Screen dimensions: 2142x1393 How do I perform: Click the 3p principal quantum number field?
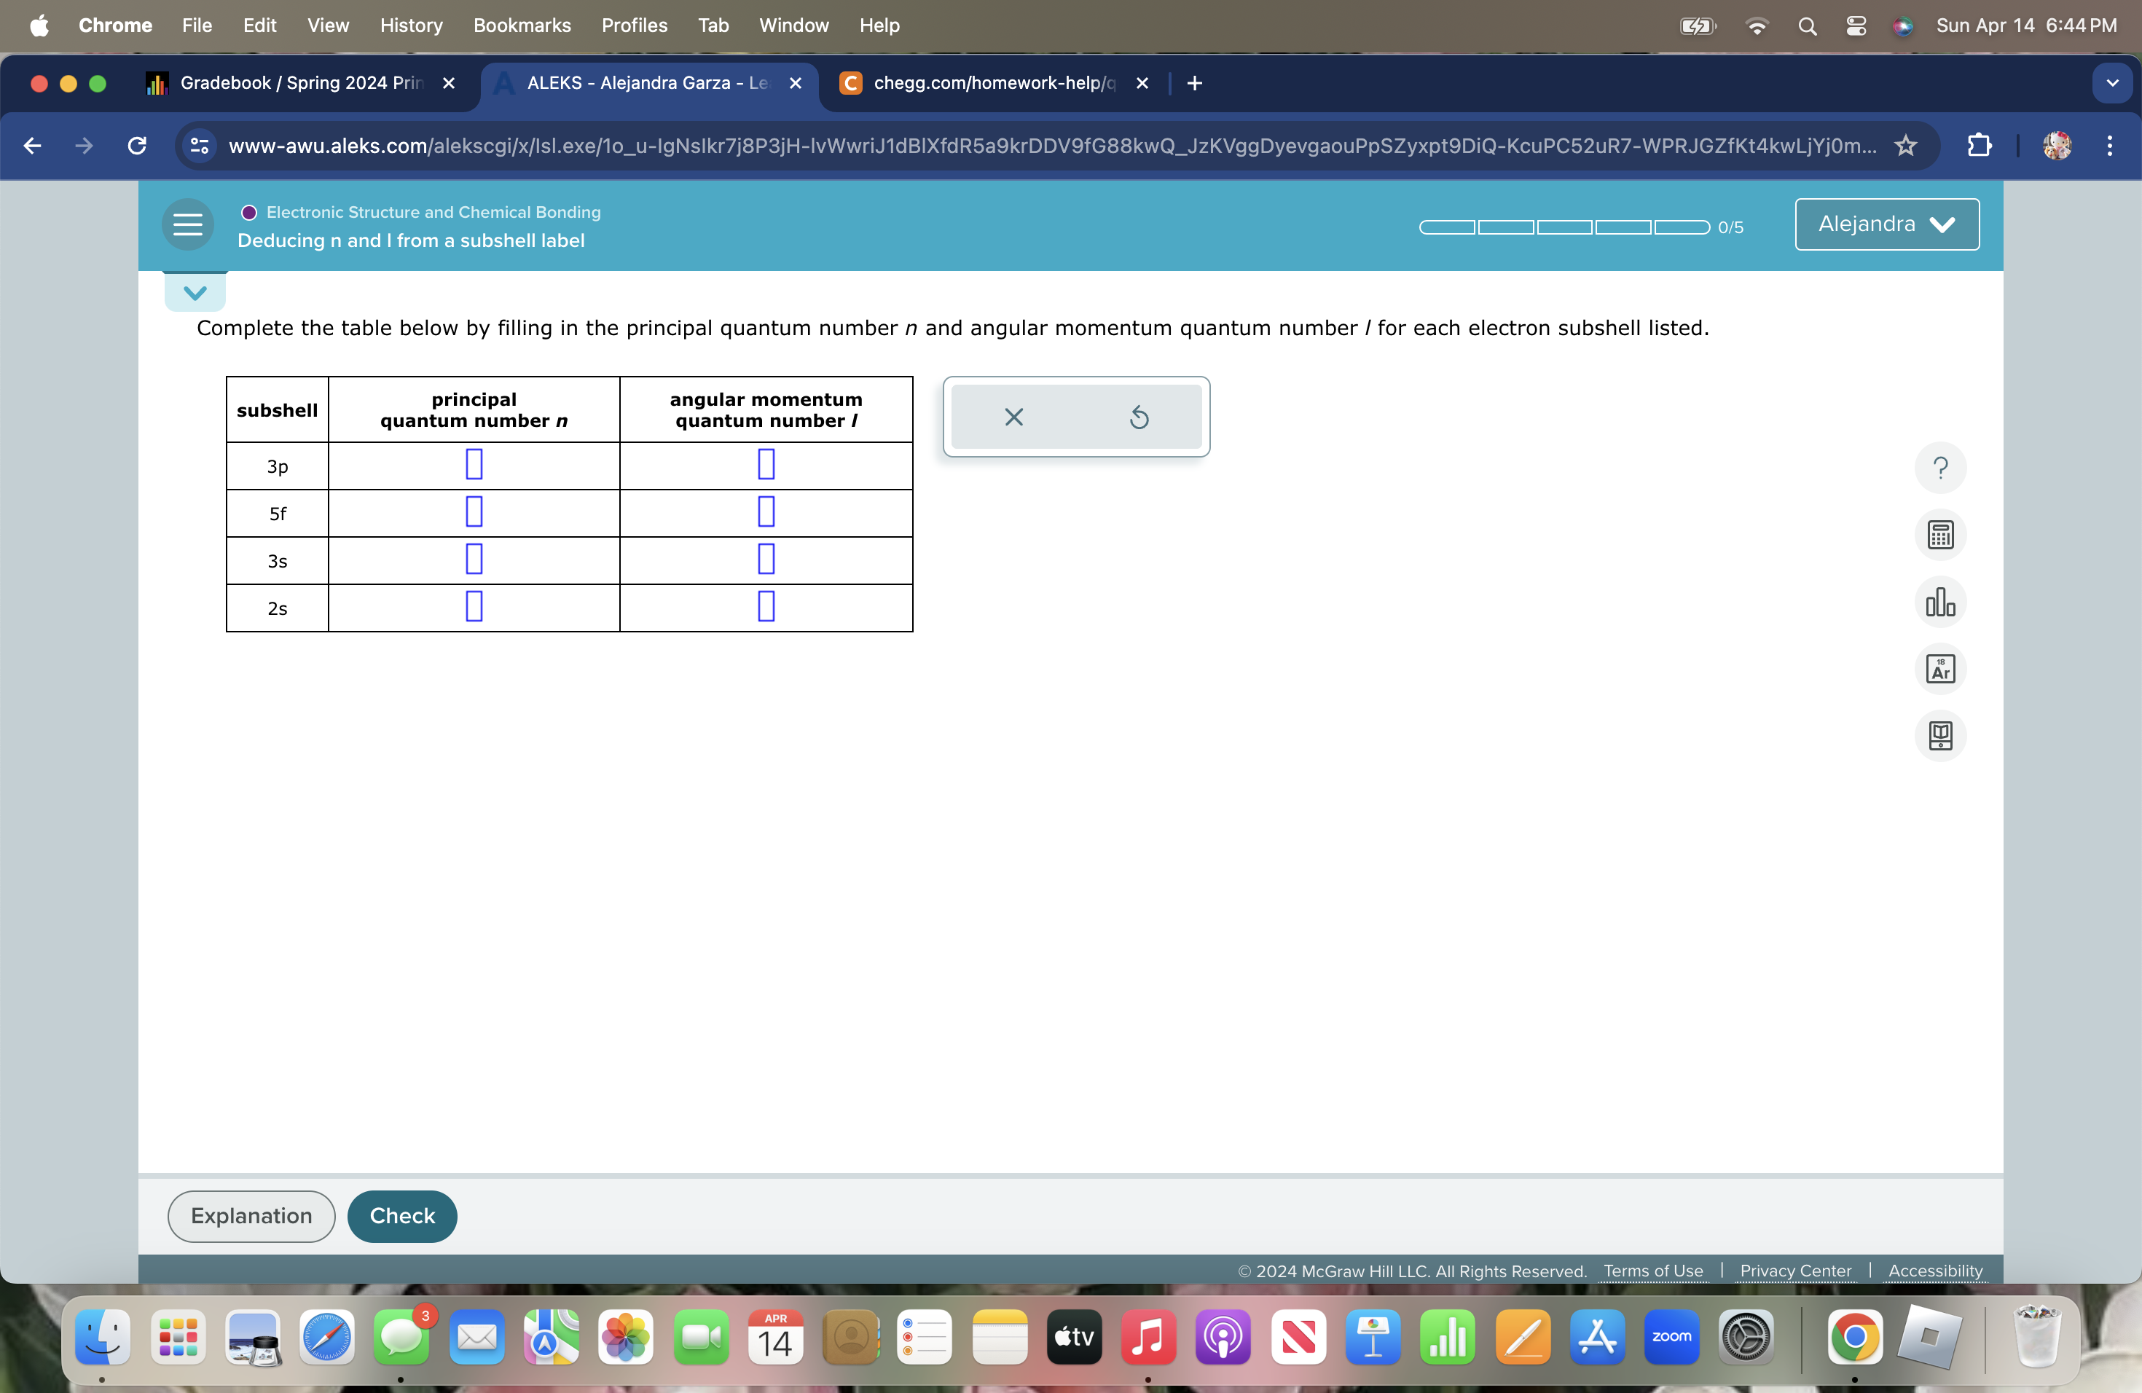coord(474,466)
